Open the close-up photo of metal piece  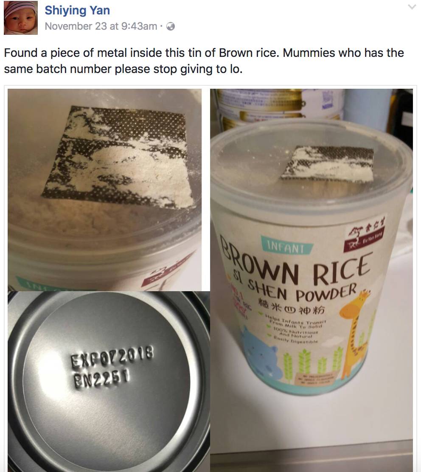pos(104,190)
